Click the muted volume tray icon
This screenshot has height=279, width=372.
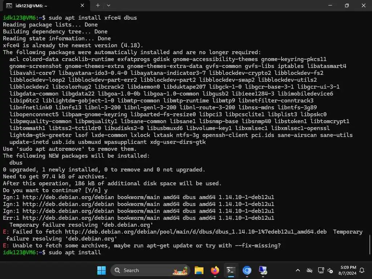(330, 270)
